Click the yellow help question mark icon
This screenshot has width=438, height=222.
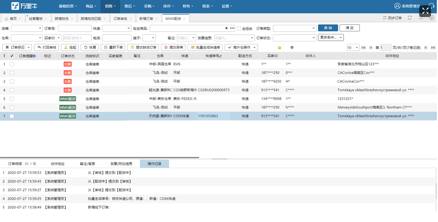click(280, 48)
